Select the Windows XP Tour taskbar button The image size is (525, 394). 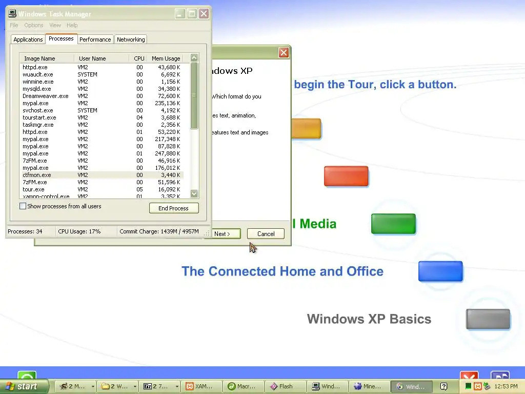click(411, 386)
